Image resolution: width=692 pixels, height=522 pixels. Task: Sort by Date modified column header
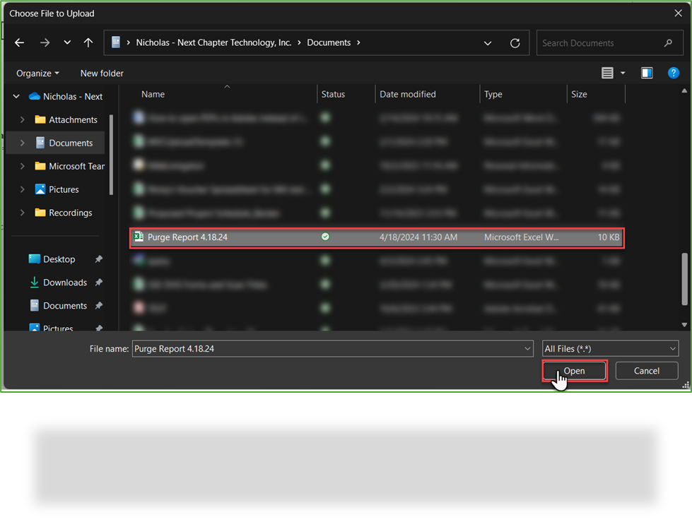coord(407,95)
